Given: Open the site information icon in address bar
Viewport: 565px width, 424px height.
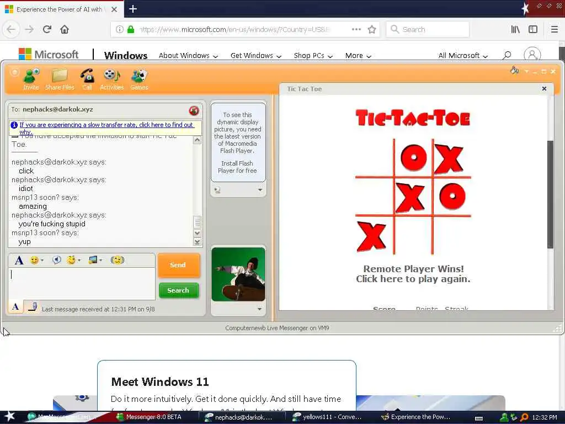Looking at the screenshot, I should click(x=120, y=29).
